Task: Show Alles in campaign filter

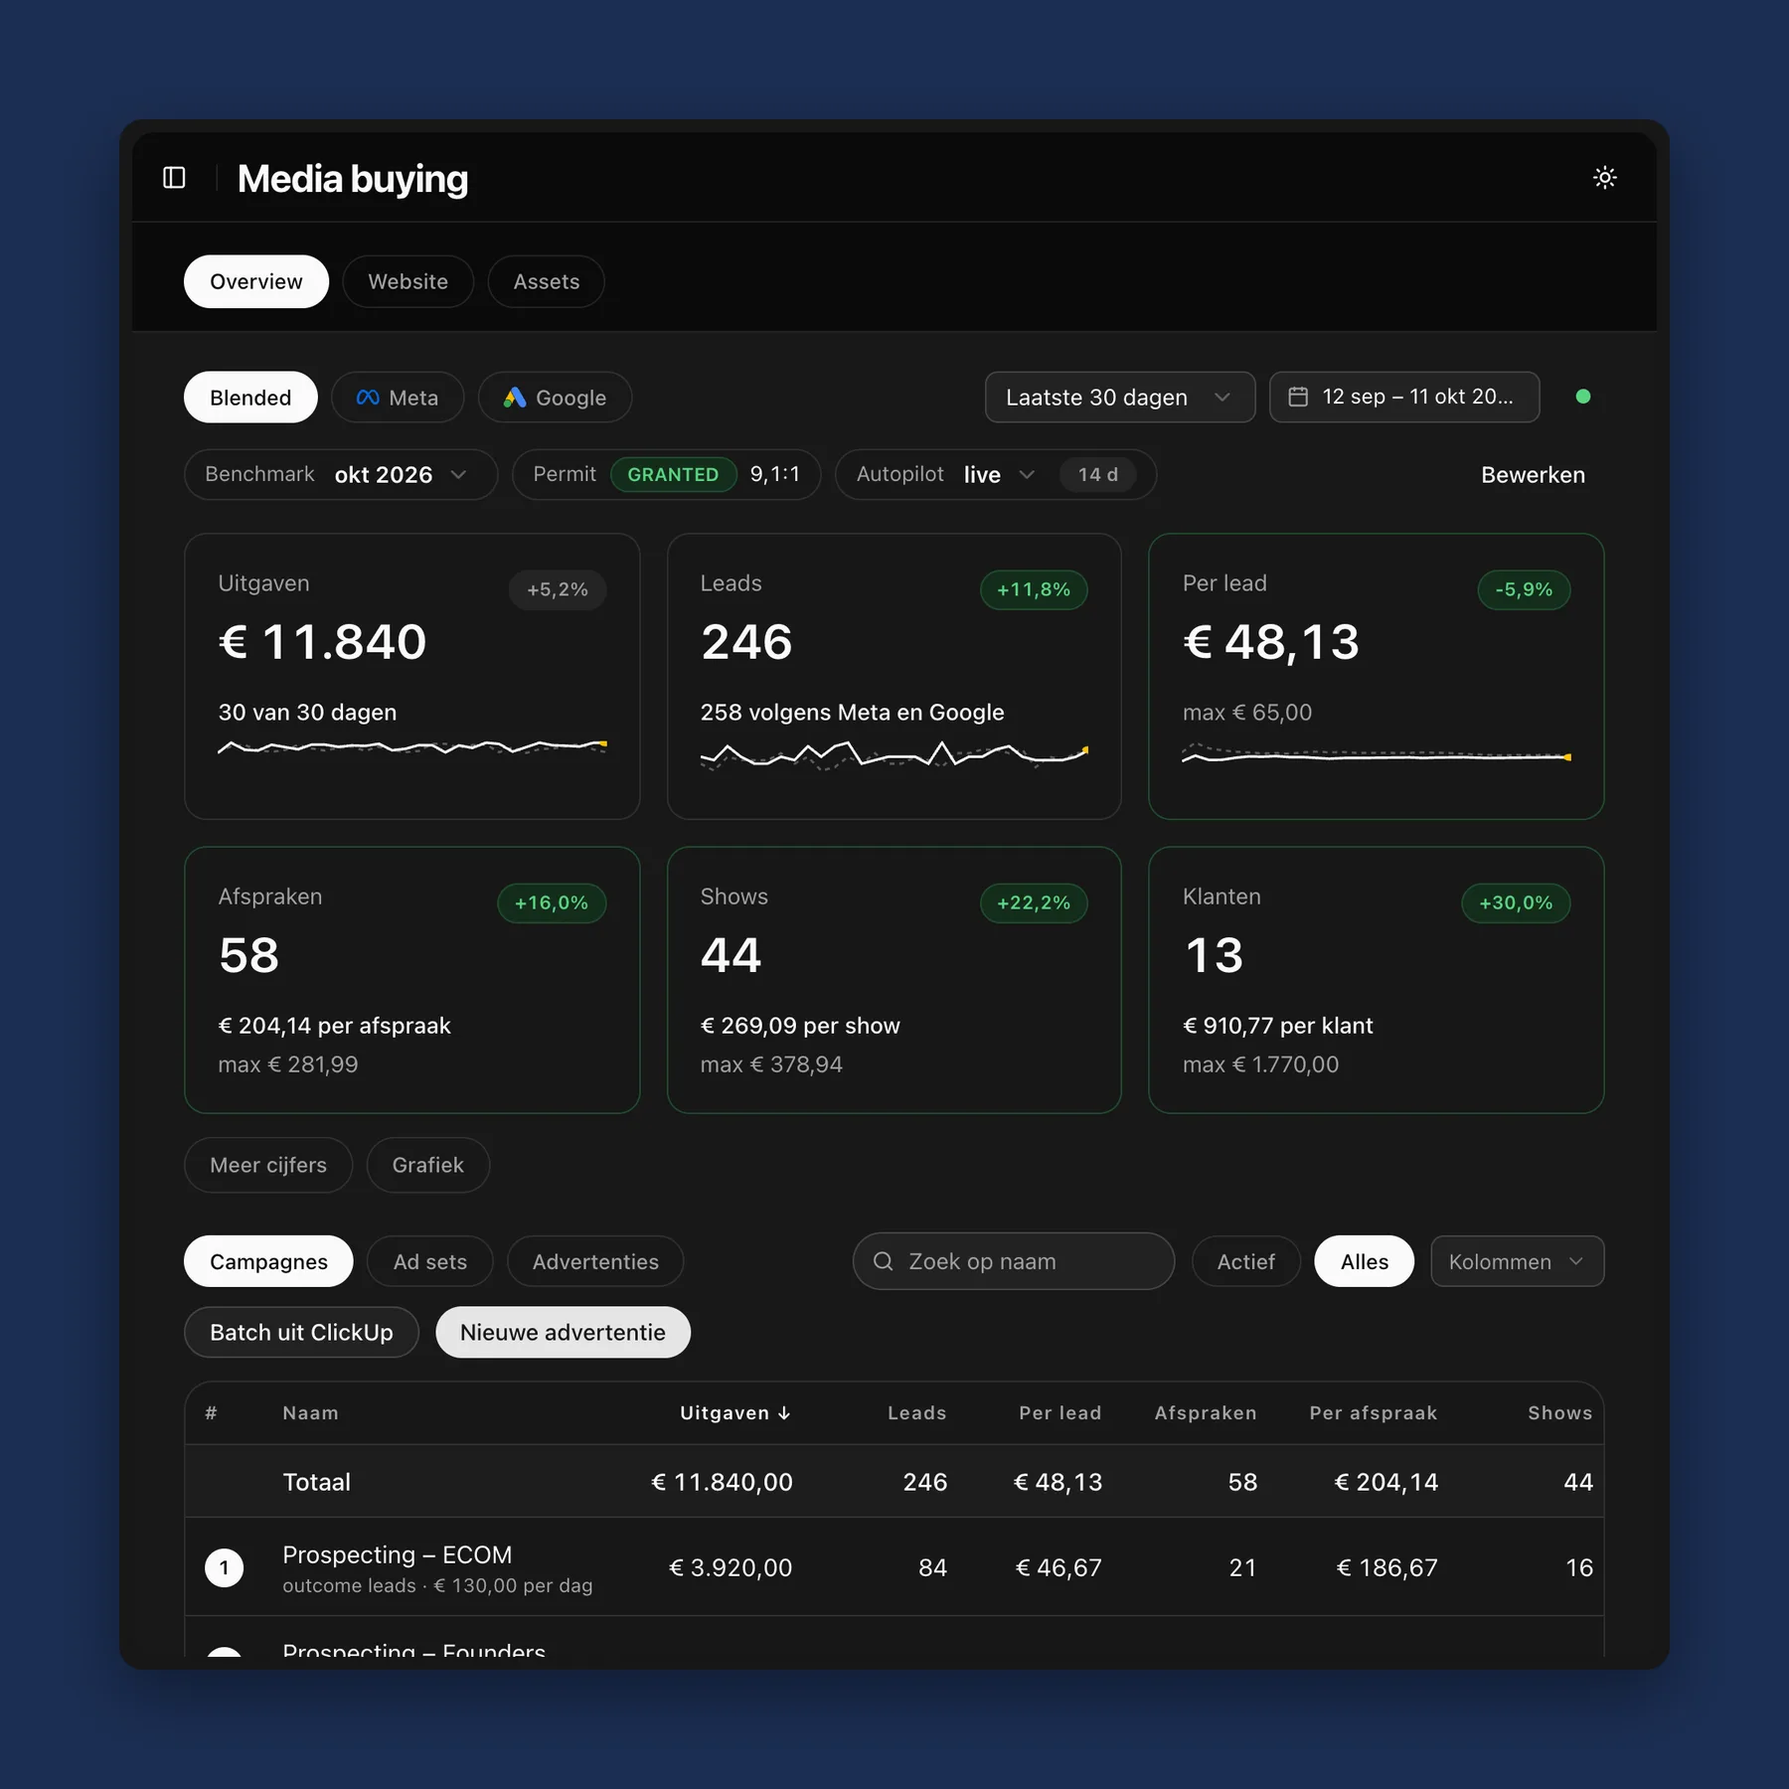Action: (x=1364, y=1261)
